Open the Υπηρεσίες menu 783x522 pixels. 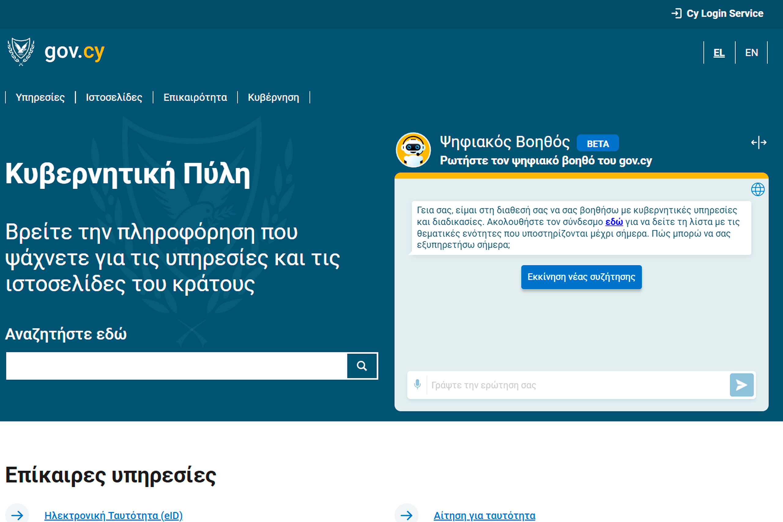click(x=40, y=97)
